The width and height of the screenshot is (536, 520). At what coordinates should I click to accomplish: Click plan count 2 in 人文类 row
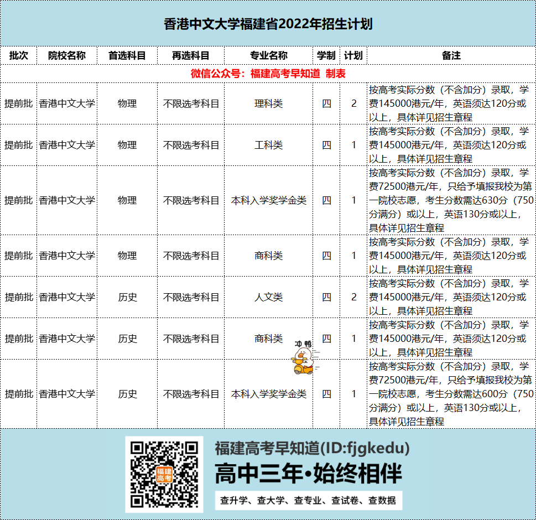(354, 297)
